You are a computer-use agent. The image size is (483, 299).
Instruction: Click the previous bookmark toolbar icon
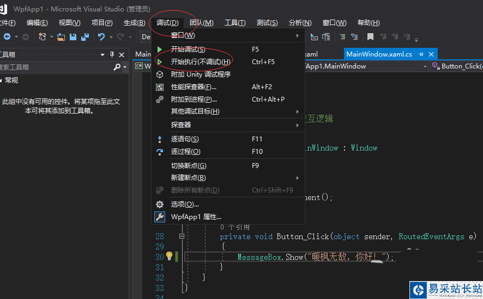[383, 36]
